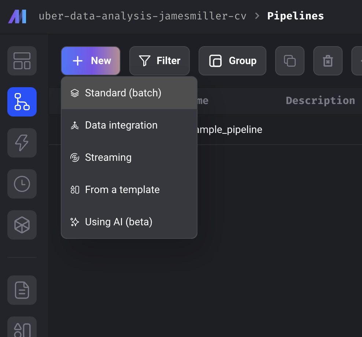Screen dimensions: 362x337
Task: Click the clone pipeline icon button
Action: [x=290, y=61]
